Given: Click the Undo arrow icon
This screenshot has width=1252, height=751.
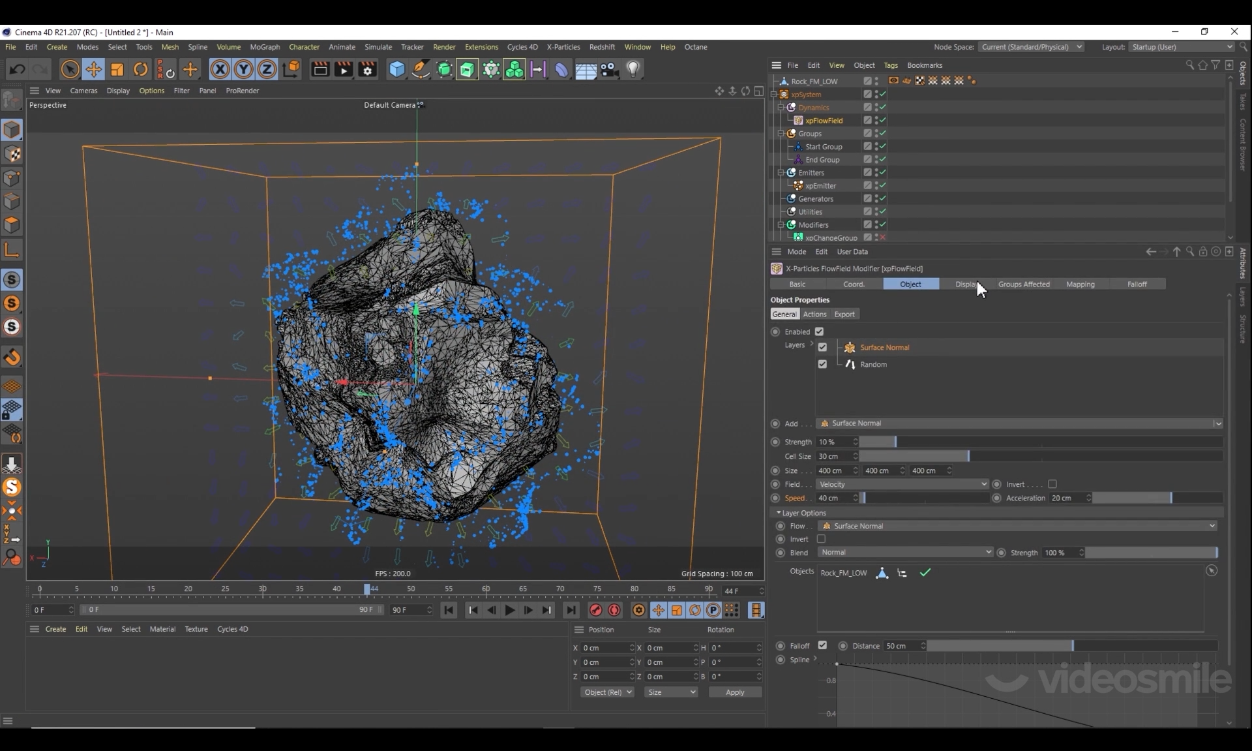Looking at the screenshot, I should point(18,69).
